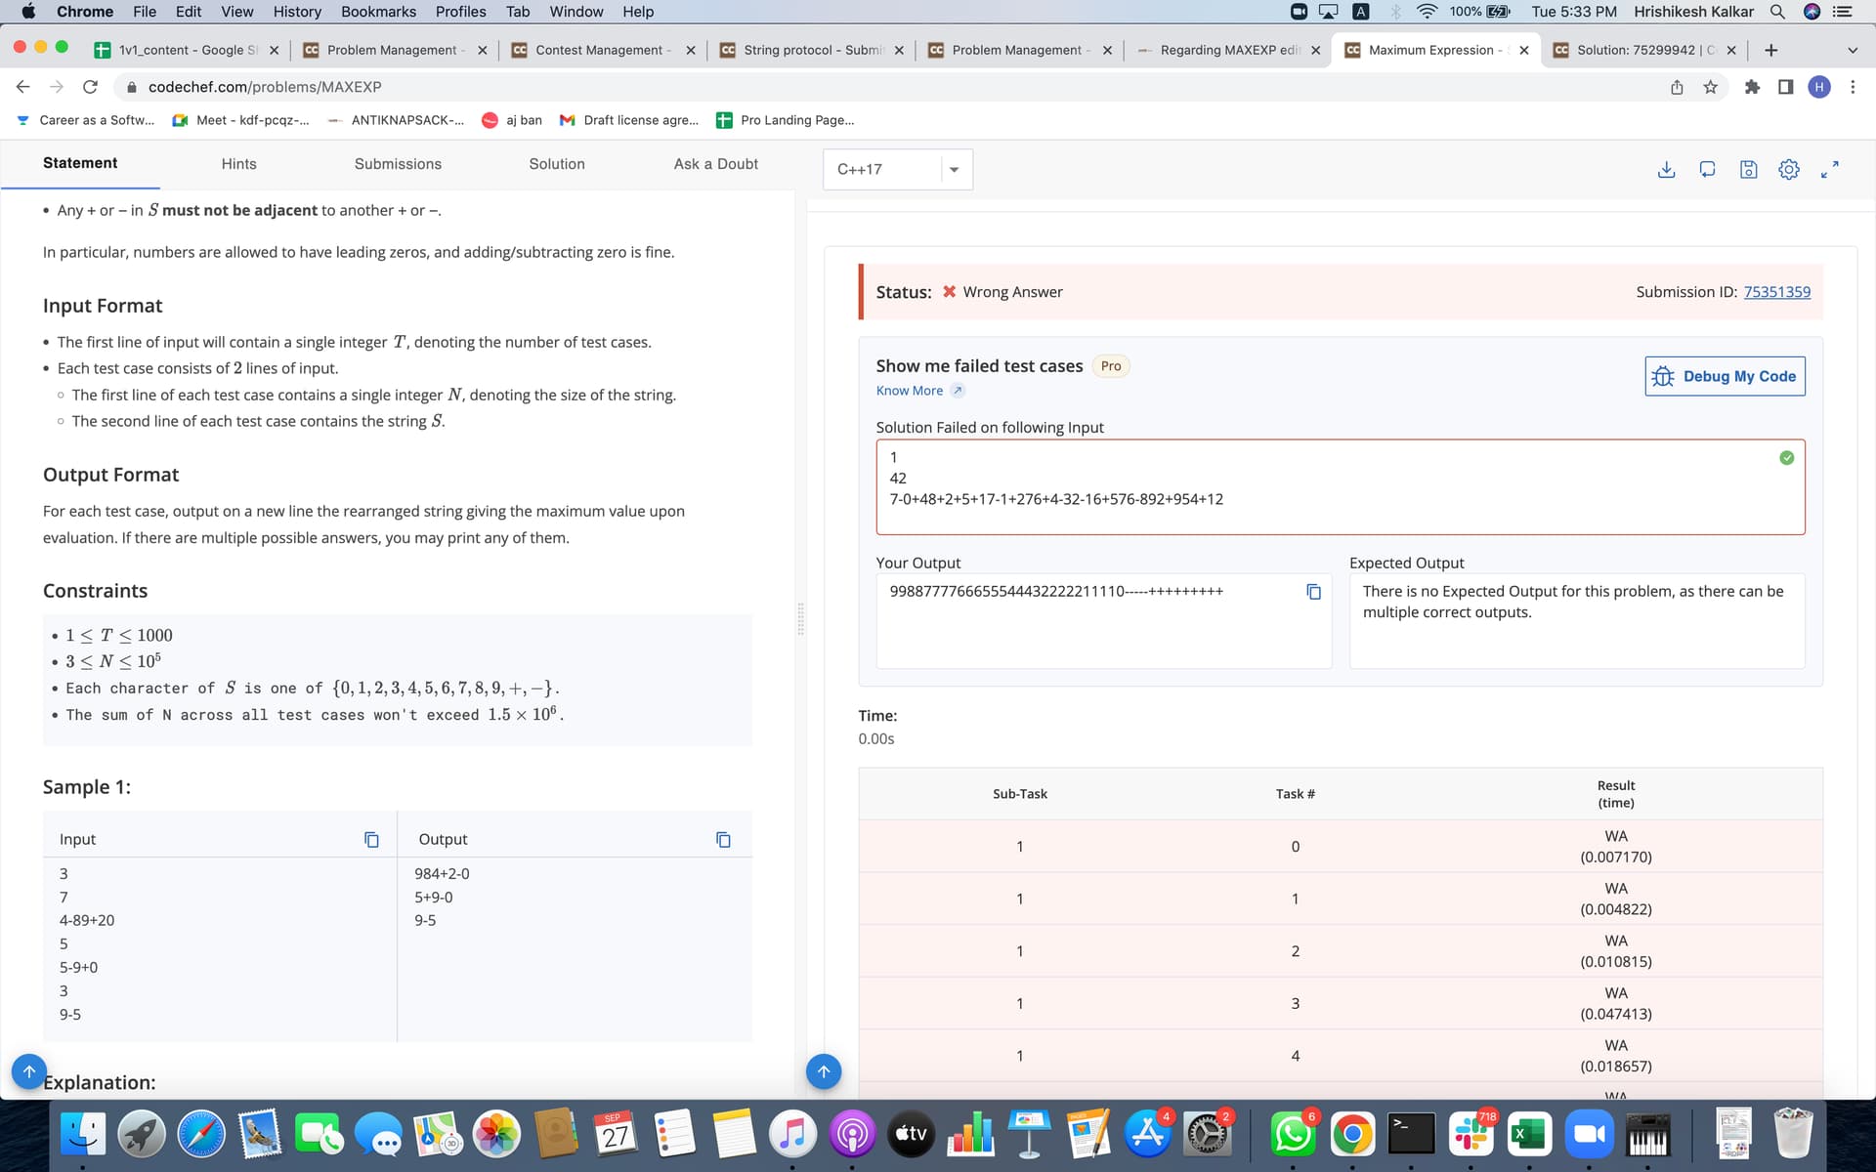Open the editor settings gear icon
Viewport: 1876px width, 1172px height.
point(1789,169)
